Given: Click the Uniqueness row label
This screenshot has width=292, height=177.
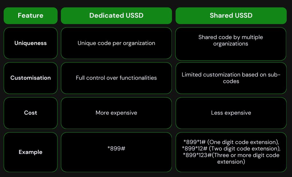Looking at the screenshot, I should [x=31, y=43].
